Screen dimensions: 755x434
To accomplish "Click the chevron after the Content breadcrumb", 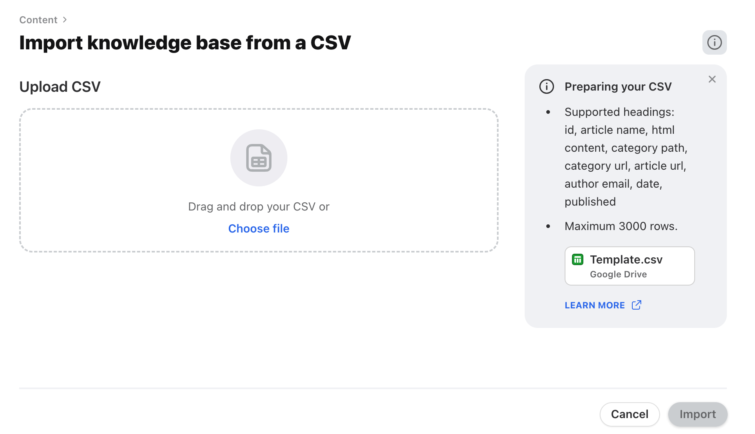I will click(x=65, y=19).
